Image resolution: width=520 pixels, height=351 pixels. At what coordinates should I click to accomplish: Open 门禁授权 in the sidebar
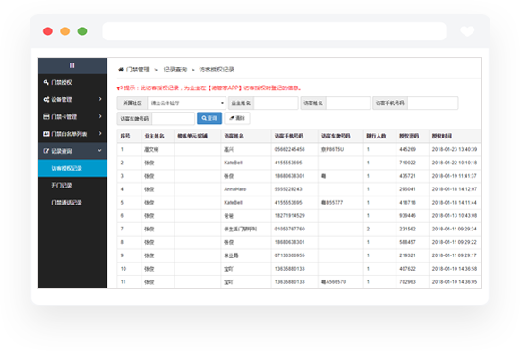[72, 82]
